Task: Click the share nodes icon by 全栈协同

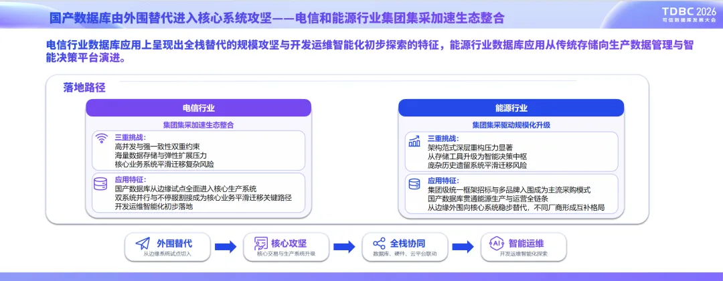Action: (379, 244)
